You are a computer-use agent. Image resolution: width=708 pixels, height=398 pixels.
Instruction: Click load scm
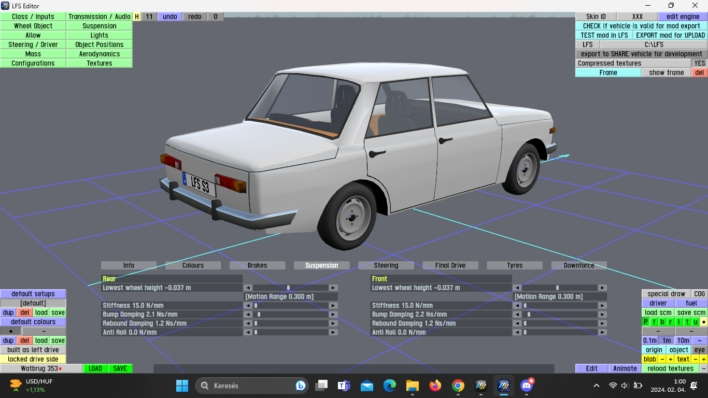coord(658,312)
